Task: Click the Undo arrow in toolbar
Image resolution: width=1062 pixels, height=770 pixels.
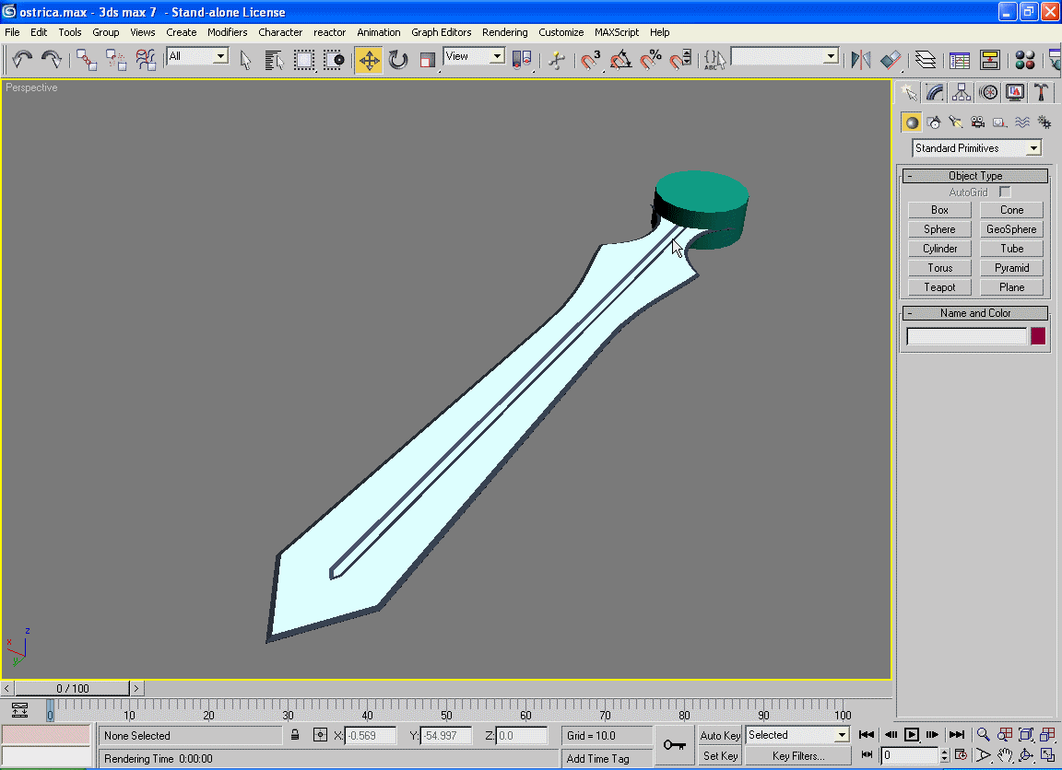Action: (x=22, y=61)
